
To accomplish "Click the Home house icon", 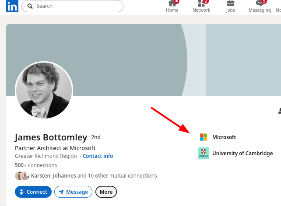I will coord(172,3).
